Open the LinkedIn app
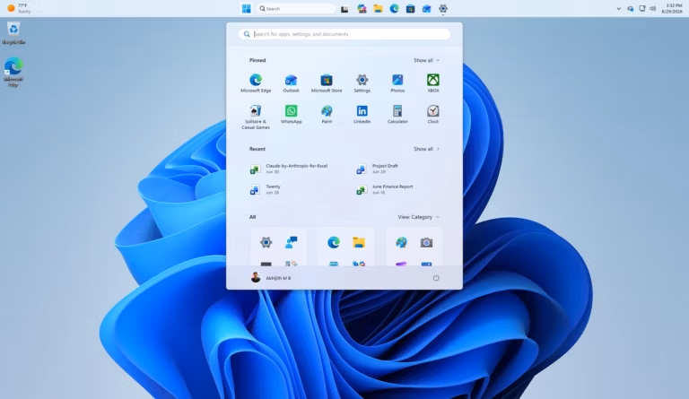The image size is (689, 399). click(x=362, y=114)
